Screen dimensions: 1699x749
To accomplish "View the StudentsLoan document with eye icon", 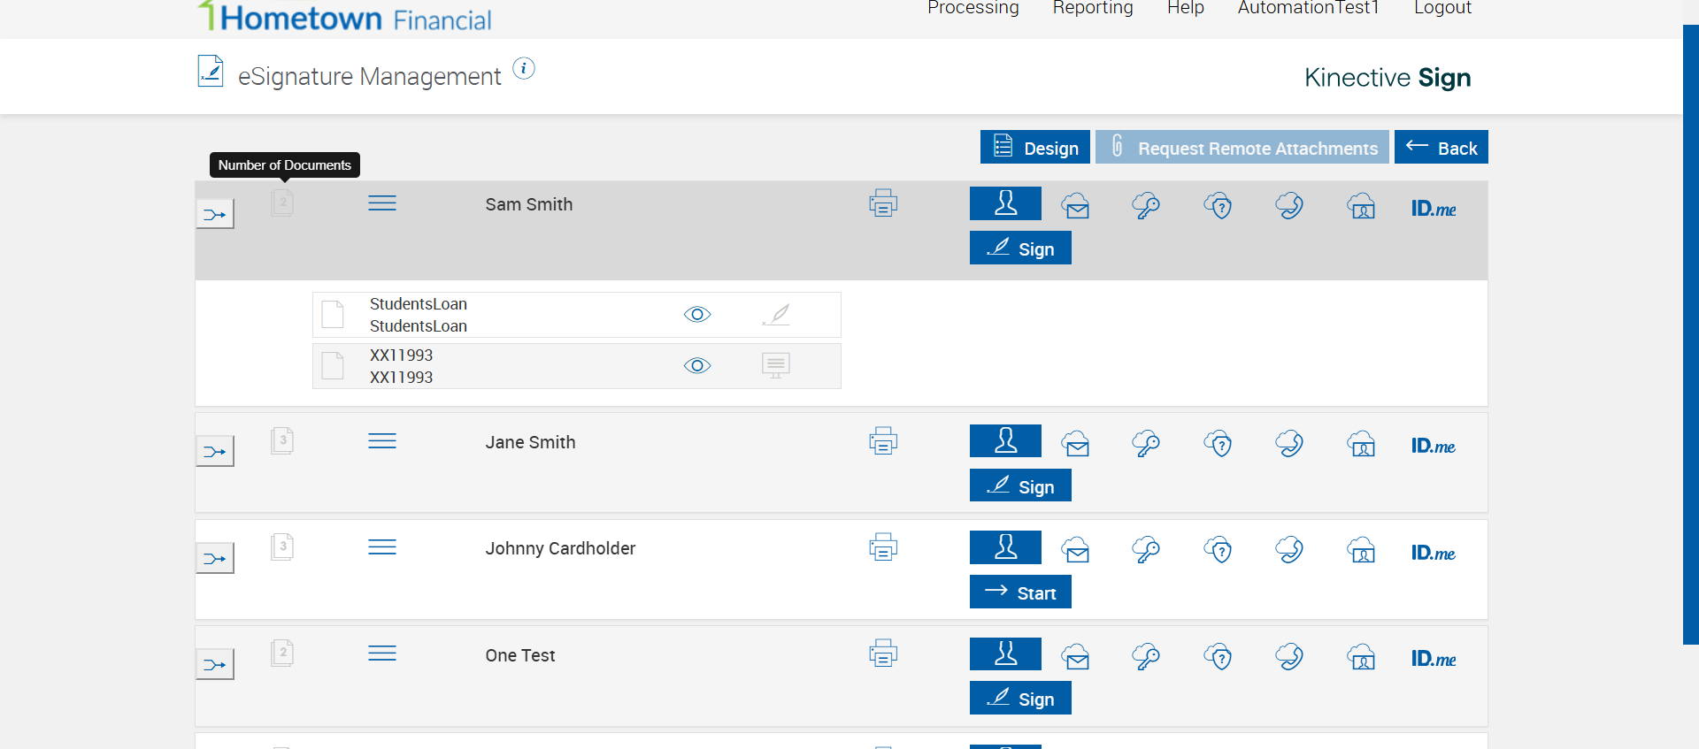I will tap(697, 315).
